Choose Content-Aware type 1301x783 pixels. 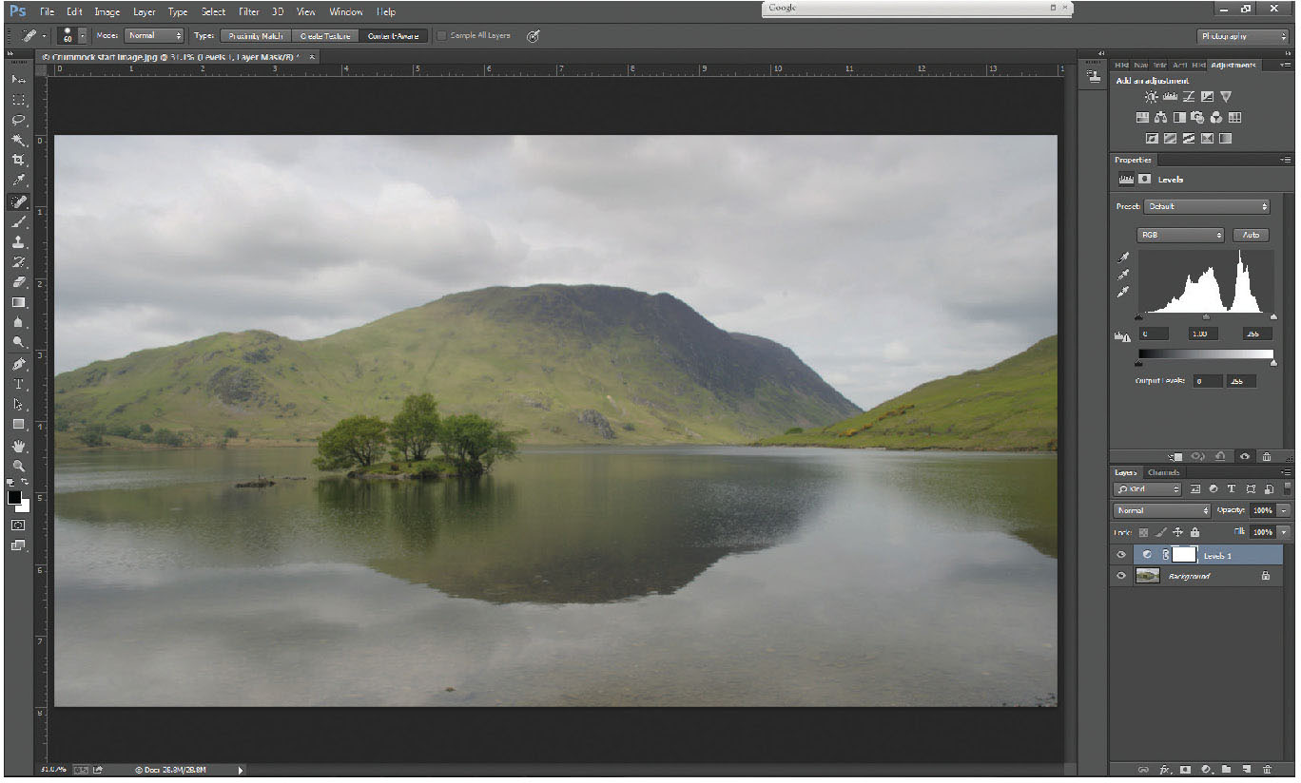point(393,36)
